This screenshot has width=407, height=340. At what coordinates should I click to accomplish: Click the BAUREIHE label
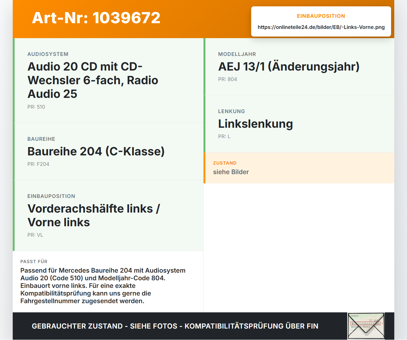click(41, 139)
